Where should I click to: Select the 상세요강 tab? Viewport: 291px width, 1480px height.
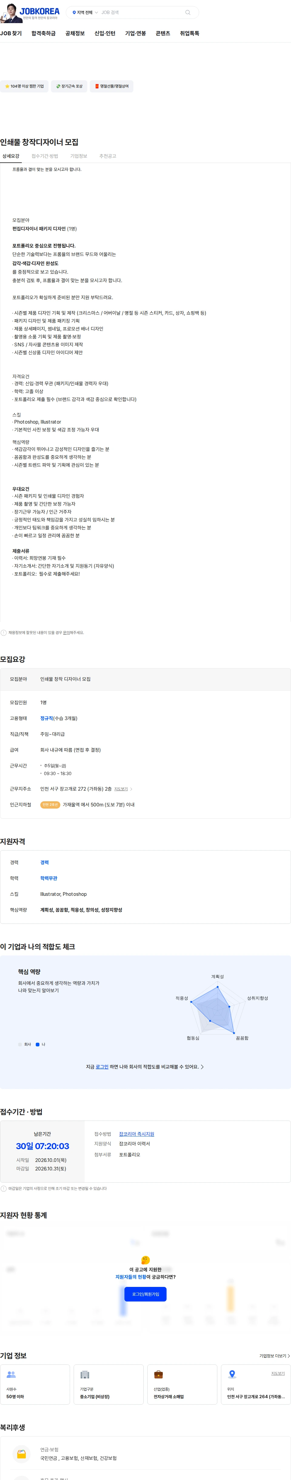coord(11,156)
